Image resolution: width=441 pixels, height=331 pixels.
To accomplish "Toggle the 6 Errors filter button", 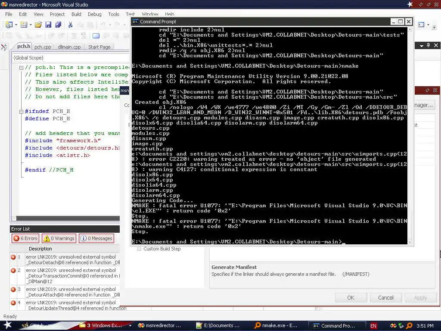I will point(25,238).
